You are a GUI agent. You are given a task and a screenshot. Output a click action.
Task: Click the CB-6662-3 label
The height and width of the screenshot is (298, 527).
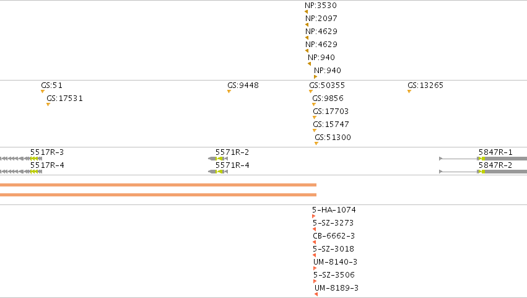[x=334, y=236]
